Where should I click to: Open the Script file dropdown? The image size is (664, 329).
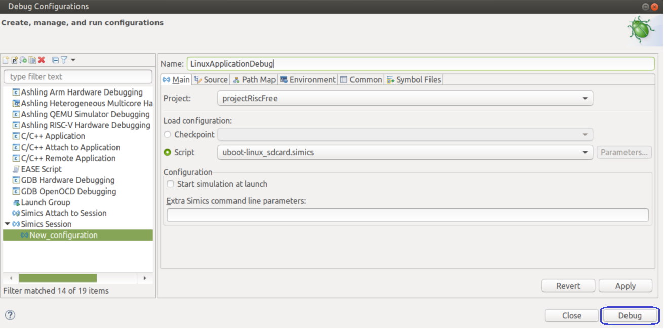405,152
